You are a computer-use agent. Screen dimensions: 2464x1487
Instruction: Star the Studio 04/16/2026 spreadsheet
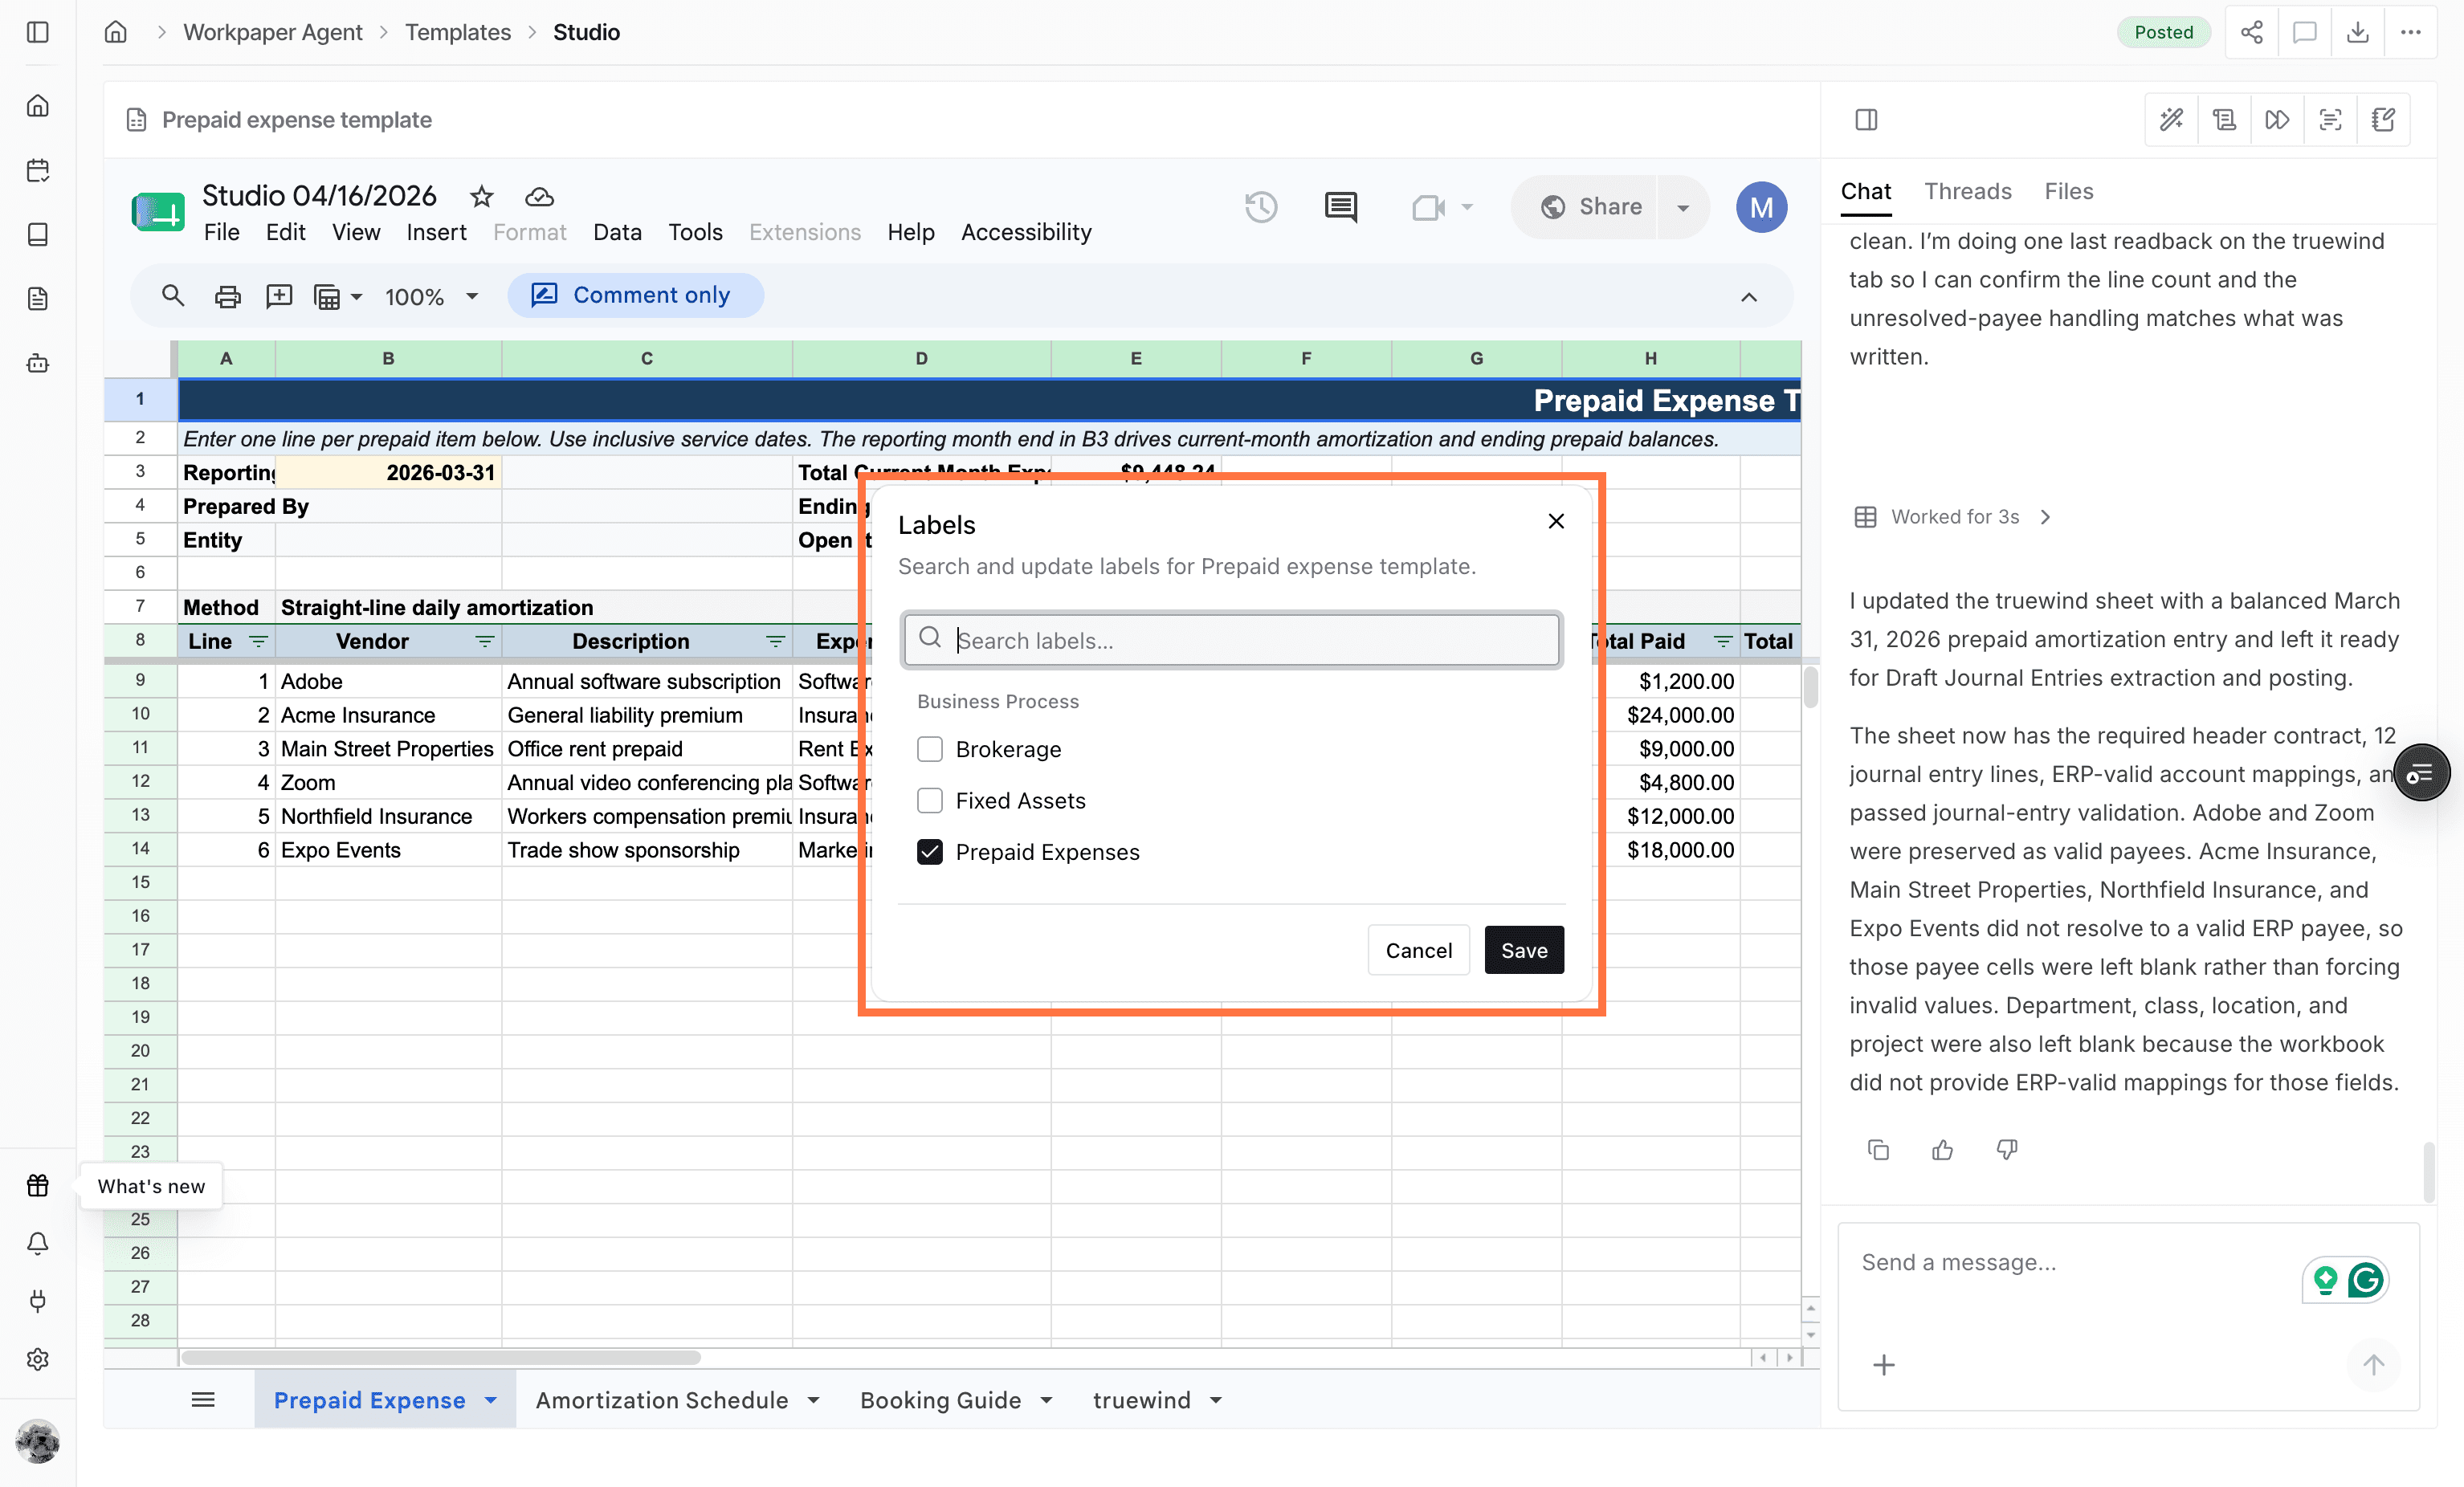click(x=482, y=196)
